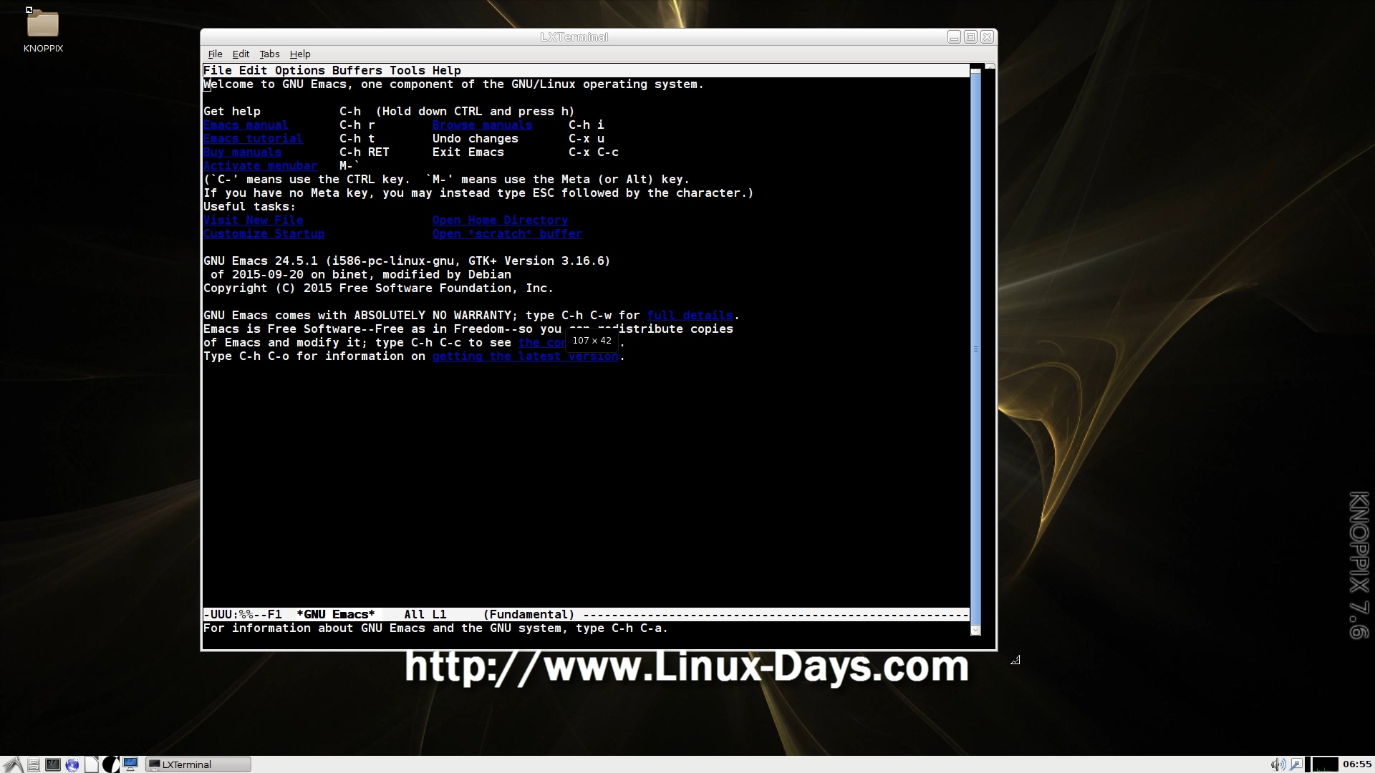The width and height of the screenshot is (1375, 773).
Task: Launch the file manager from taskbar
Action: point(34,764)
